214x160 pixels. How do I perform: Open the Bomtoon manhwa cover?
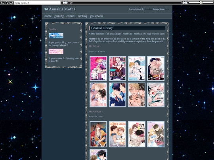pyautogui.click(x=117, y=134)
